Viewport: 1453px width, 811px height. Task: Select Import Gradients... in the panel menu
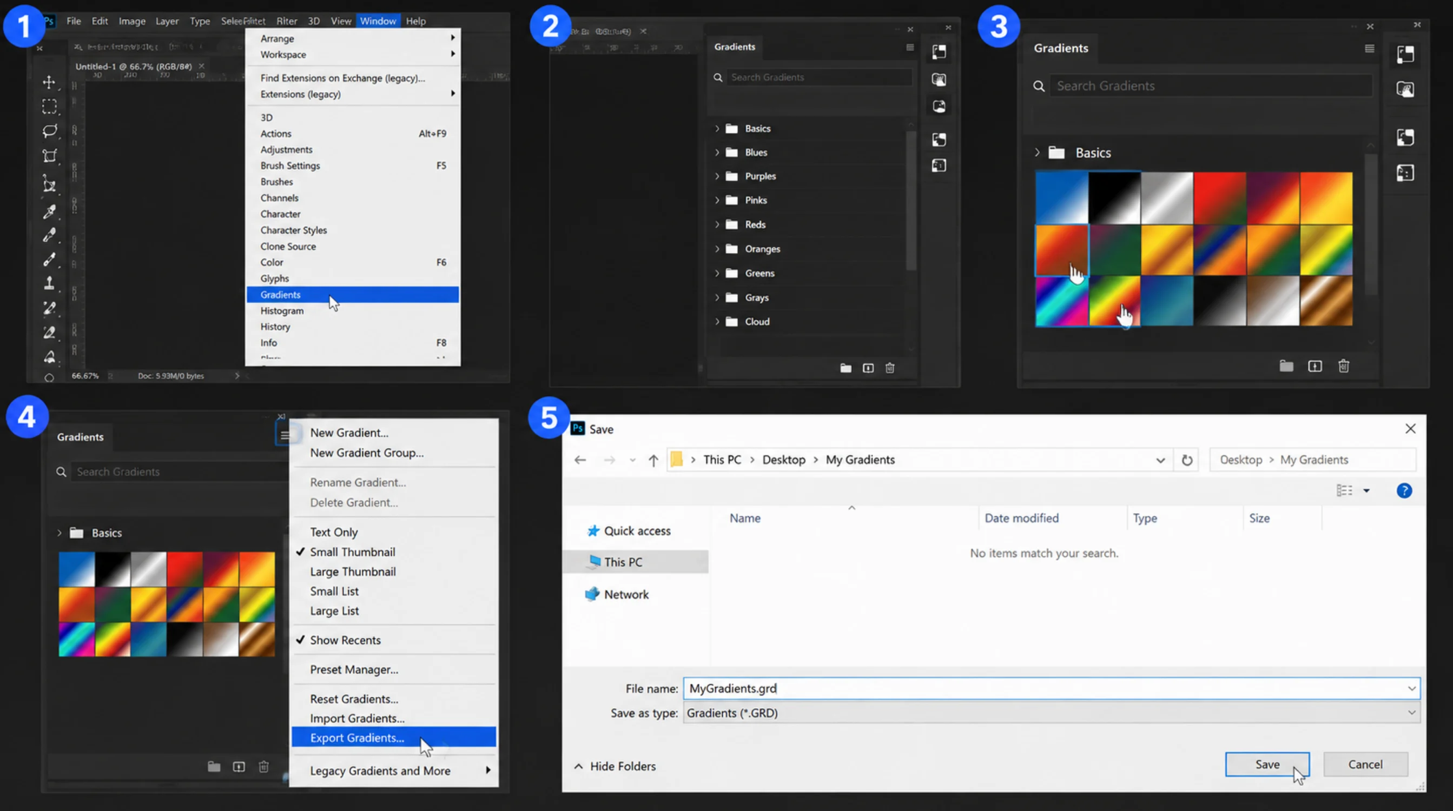tap(357, 718)
